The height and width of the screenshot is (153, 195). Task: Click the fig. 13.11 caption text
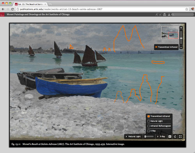click(68, 144)
